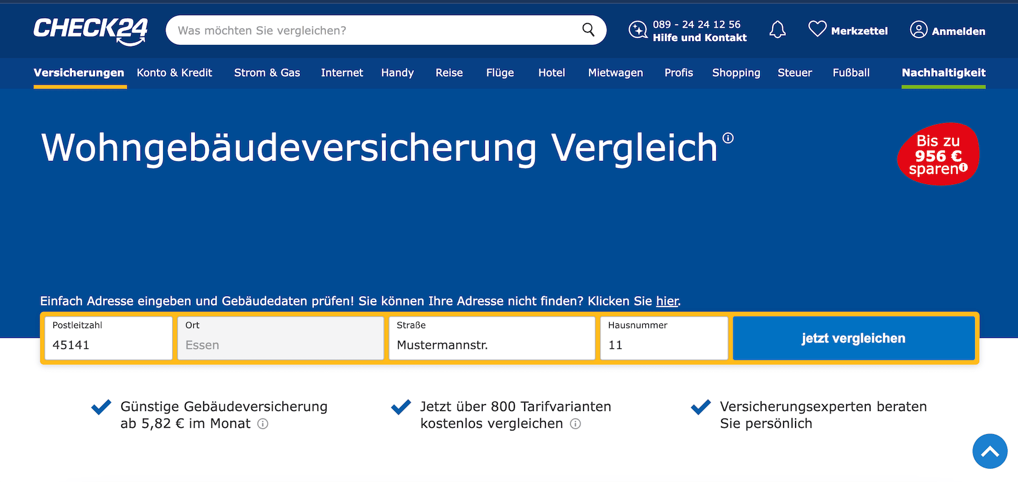Click the magnifier search icon
Image resolution: width=1018 pixels, height=482 pixels.
(588, 30)
